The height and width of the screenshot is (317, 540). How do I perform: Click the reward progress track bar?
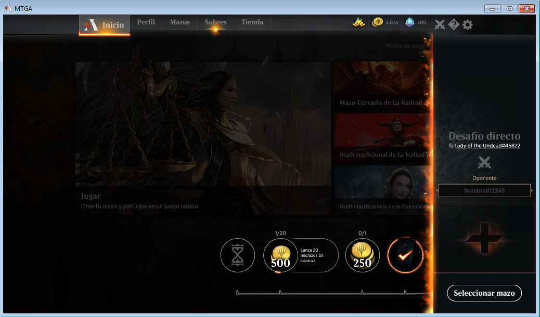[334, 293]
